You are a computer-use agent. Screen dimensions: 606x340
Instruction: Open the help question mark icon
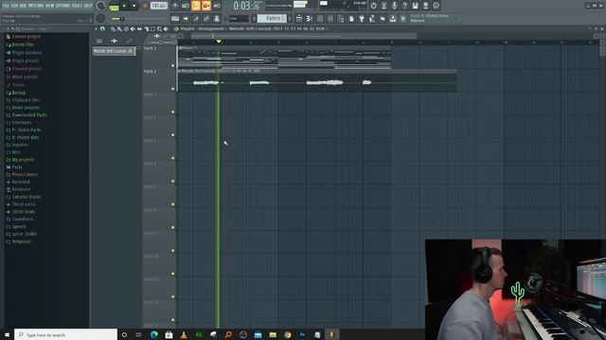click(x=404, y=6)
